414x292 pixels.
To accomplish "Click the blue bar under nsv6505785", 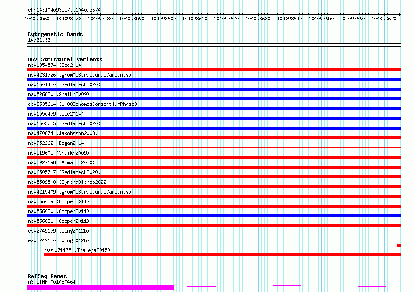I will click(214, 128).
